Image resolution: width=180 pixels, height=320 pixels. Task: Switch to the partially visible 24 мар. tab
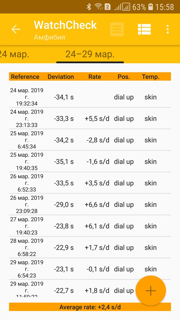(x=14, y=54)
